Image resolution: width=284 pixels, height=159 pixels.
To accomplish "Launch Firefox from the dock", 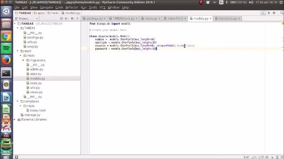I will [6, 61].
